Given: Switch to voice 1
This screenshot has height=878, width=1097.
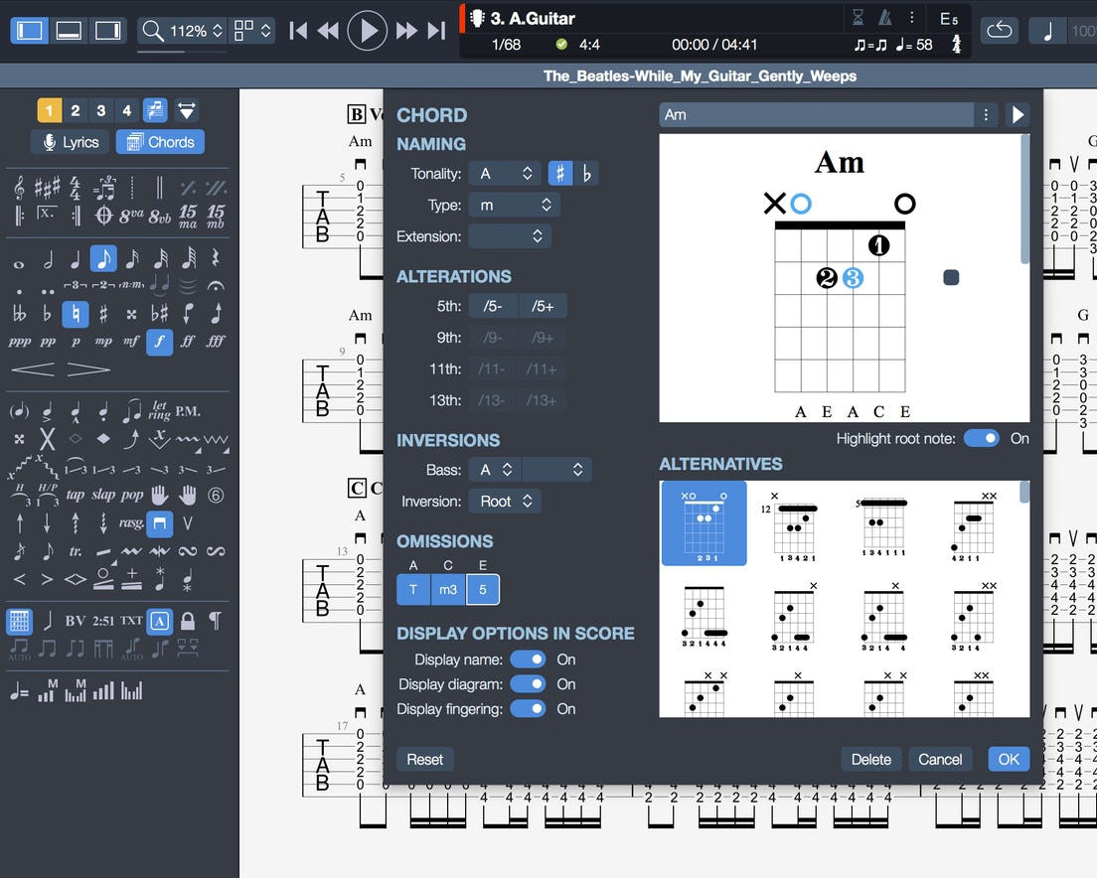Looking at the screenshot, I should (x=49, y=110).
